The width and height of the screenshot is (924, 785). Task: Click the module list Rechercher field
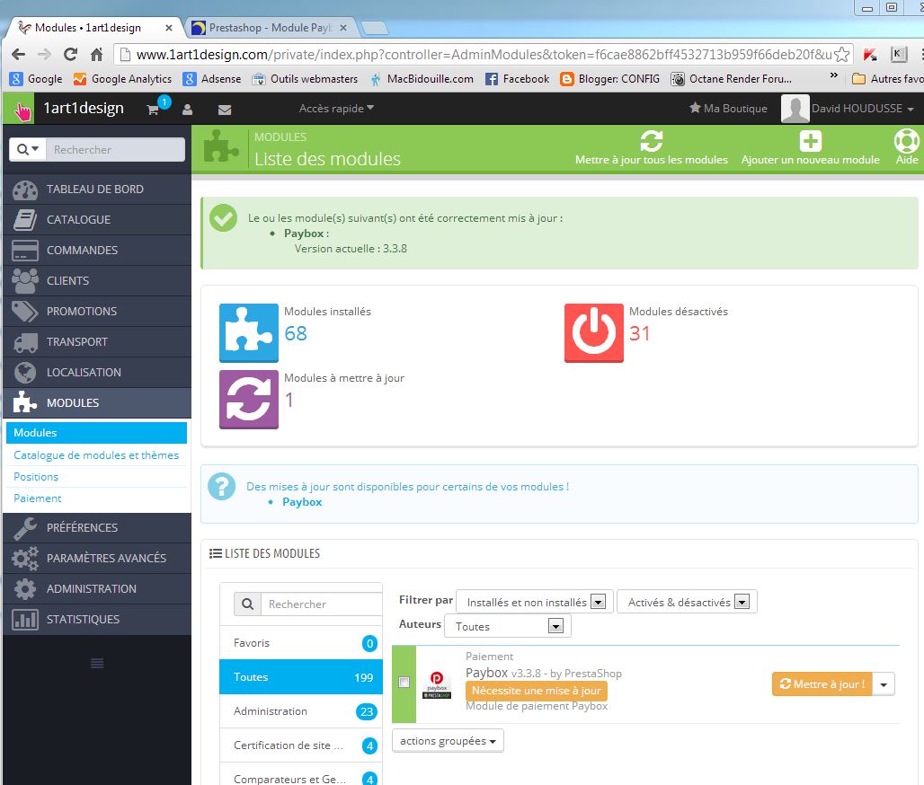(x=322, y=604)
